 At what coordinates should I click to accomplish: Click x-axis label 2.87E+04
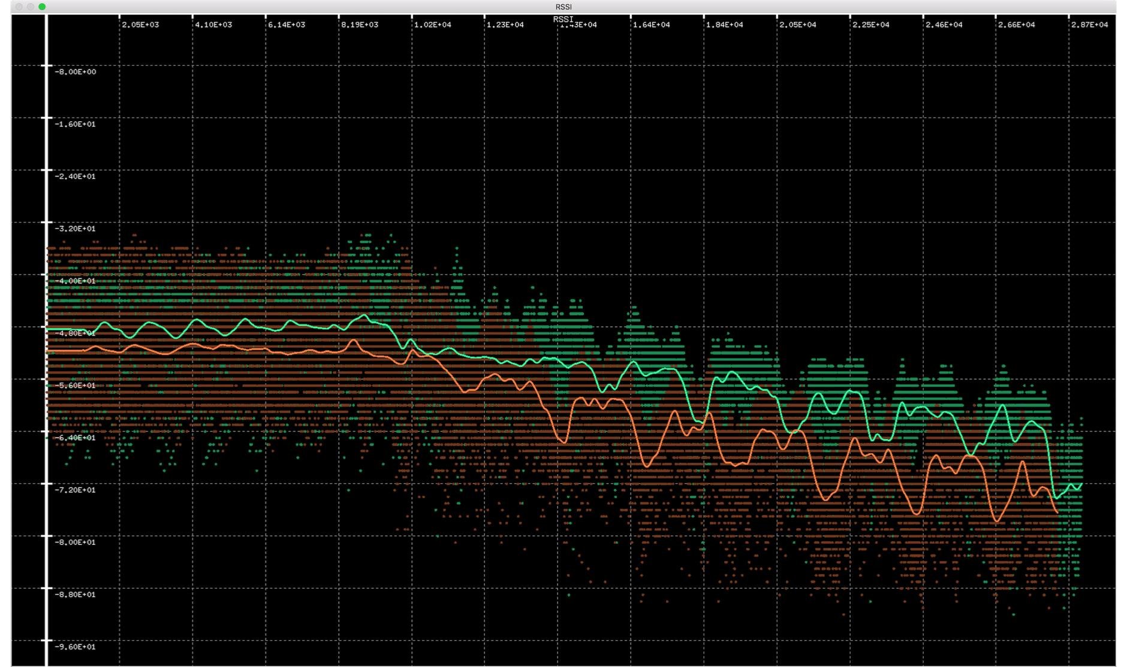coord(1090,25)
